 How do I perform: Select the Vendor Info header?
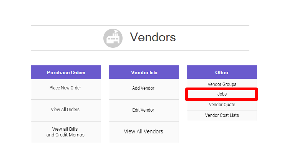pos(144,72)
